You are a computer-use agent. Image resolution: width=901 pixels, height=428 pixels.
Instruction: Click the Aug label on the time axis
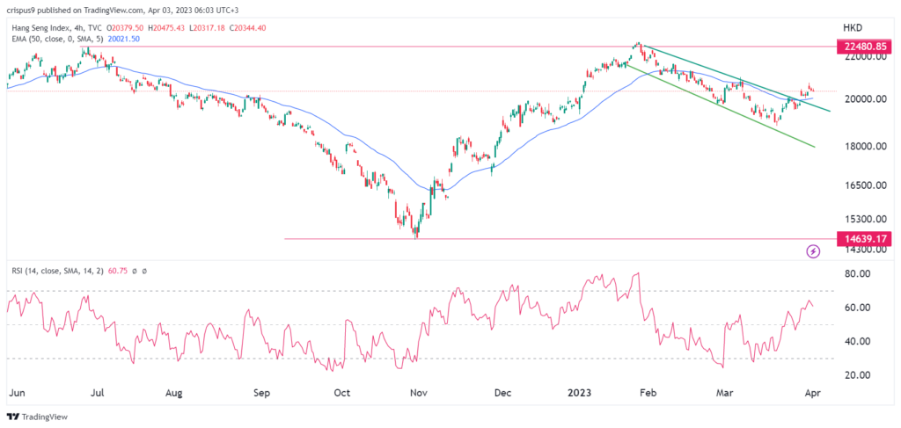click(x=174, y=394)
